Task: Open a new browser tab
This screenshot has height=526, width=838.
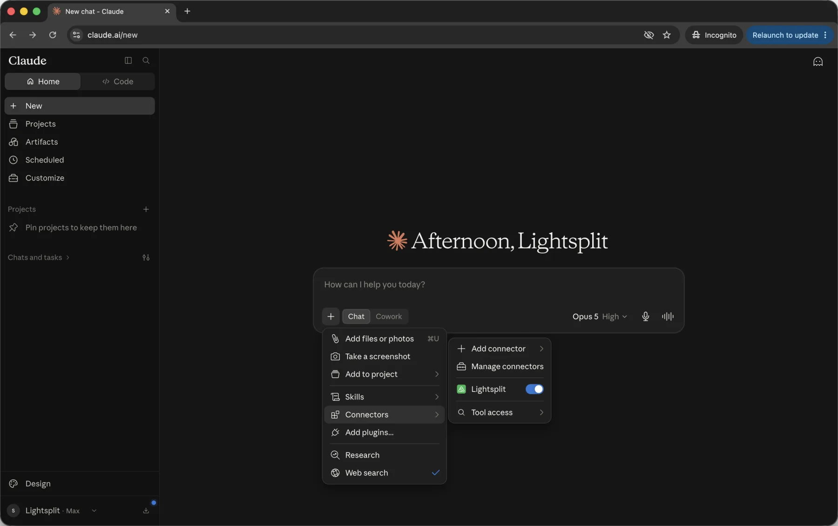Action: (x=187, y=11)
